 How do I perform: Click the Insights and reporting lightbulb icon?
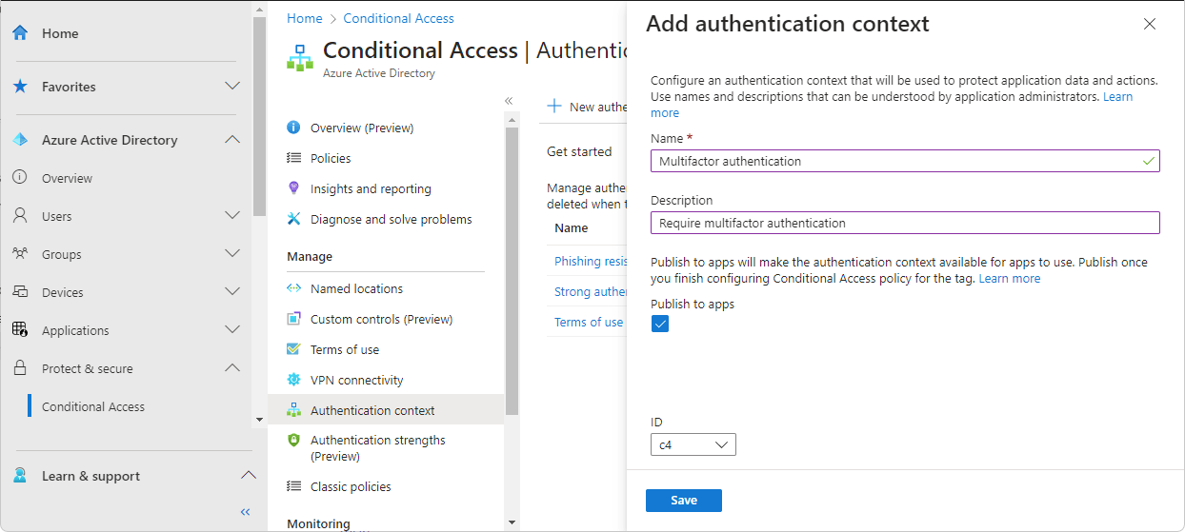(293, 188)
